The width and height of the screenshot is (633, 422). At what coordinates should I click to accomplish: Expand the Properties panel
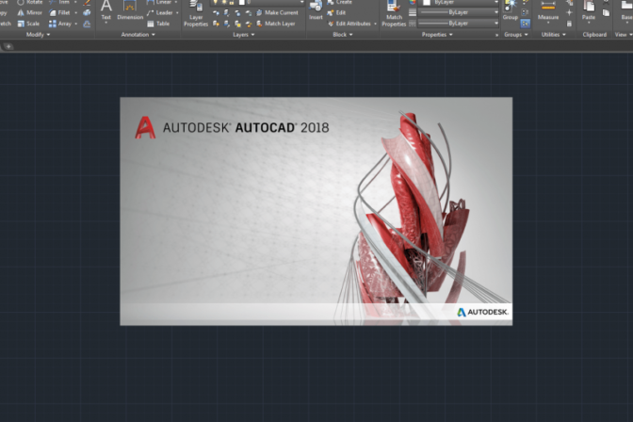[x=437, y=35]
